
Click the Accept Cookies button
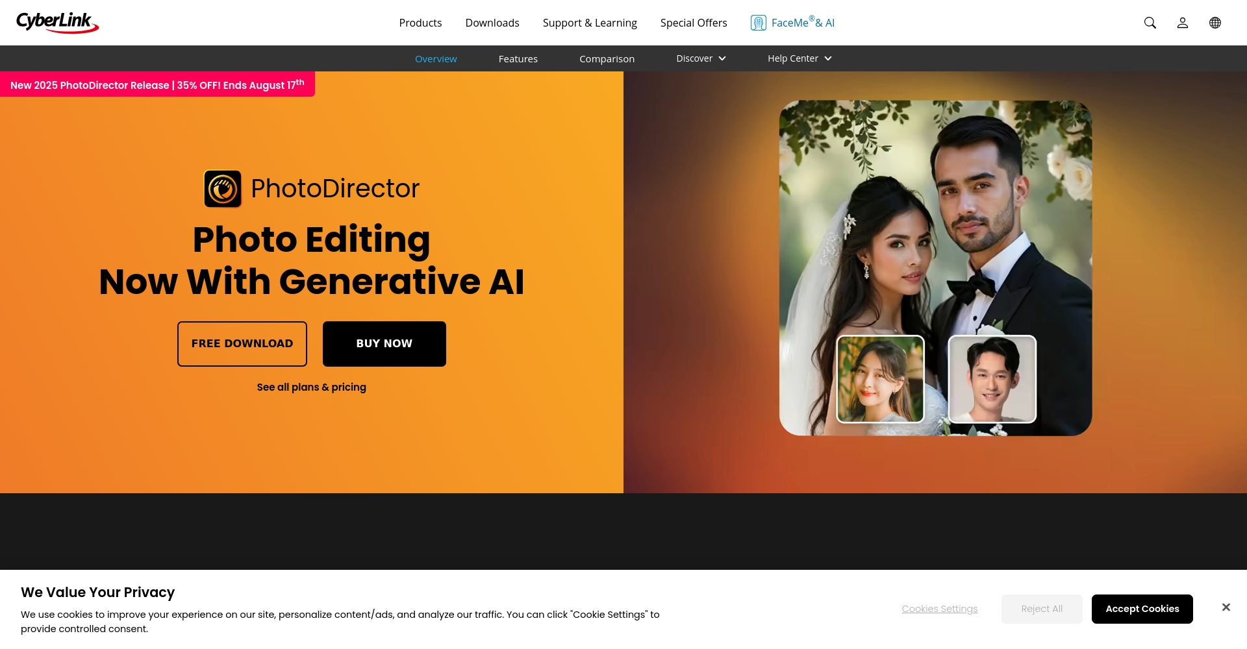pyautogui.click(x=1142, y=609)
